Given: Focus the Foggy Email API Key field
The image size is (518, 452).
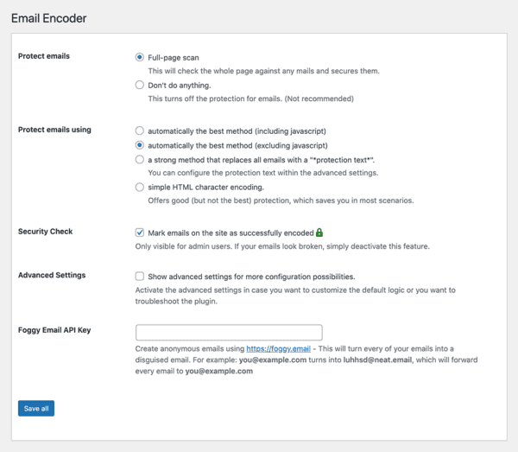Looking at the screenshot, I should (x=229, y=332).
